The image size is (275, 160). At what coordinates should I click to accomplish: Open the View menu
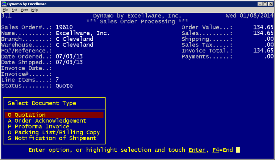tap(24, 10)
